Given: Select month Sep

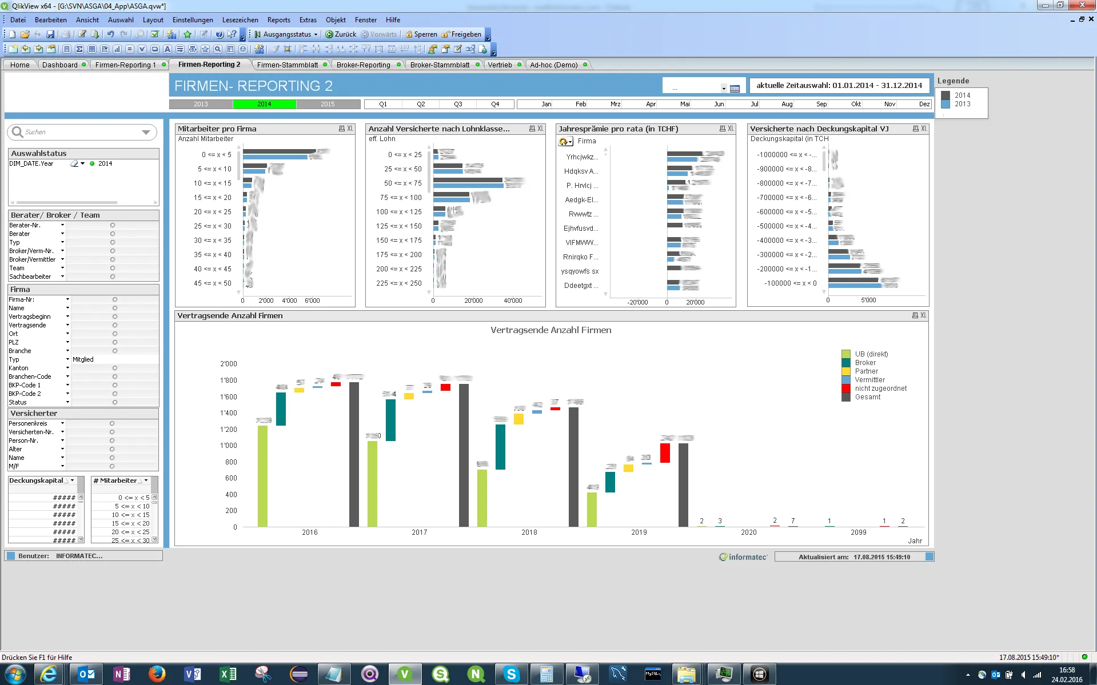Looking at the screenshot, I should click(x=821, y=104).
